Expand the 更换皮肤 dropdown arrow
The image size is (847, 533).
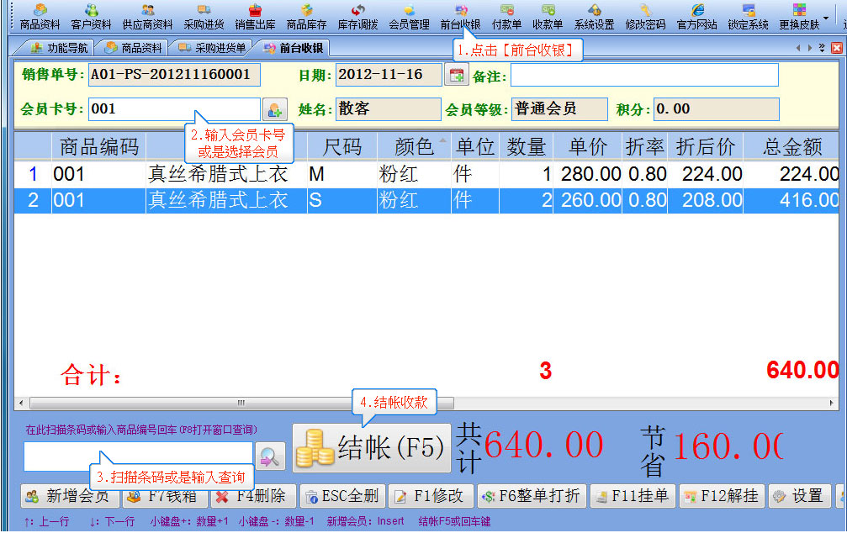(x=826, y=16)
